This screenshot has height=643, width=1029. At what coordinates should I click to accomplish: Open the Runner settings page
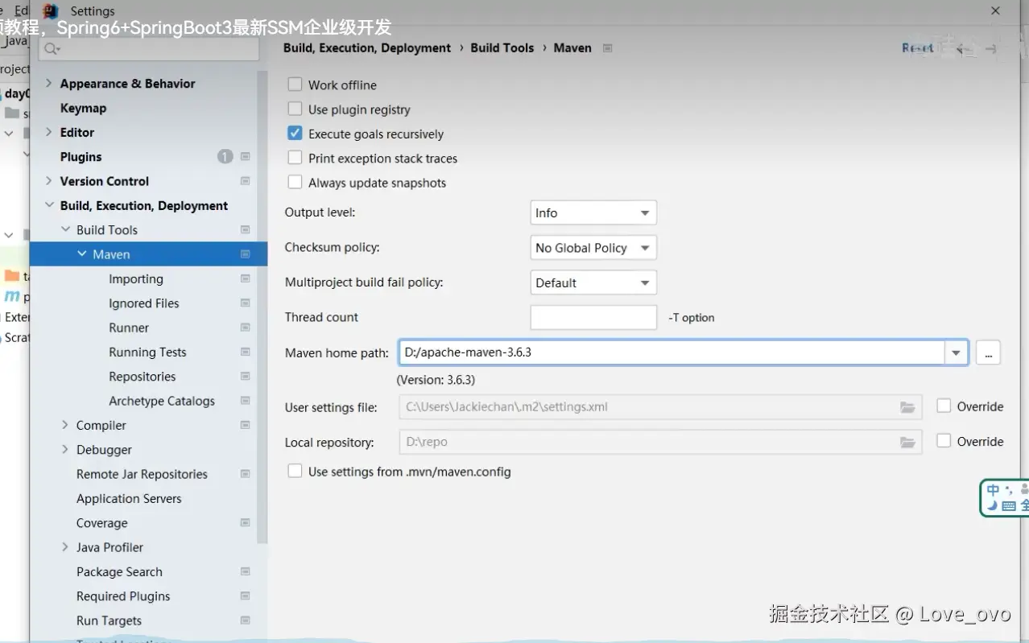pyautogui.click(x=129, y=328)
